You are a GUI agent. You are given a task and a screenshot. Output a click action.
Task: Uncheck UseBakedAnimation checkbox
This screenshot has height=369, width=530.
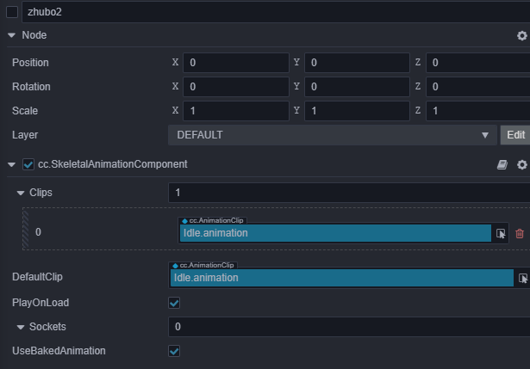click(x=174, y=351)
